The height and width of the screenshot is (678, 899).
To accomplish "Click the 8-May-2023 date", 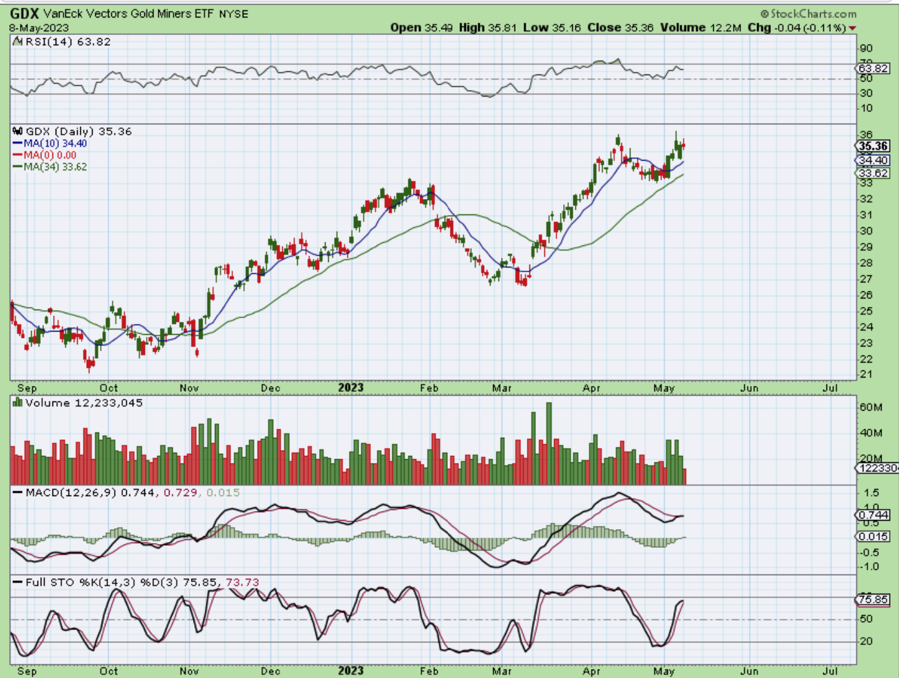I will [x=39, y=28].
